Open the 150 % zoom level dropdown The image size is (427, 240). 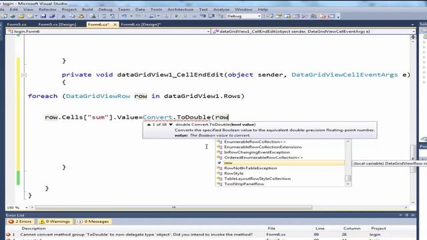tap(27, 207)
